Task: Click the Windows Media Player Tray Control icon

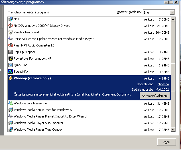Action: (x=11, y=129)
